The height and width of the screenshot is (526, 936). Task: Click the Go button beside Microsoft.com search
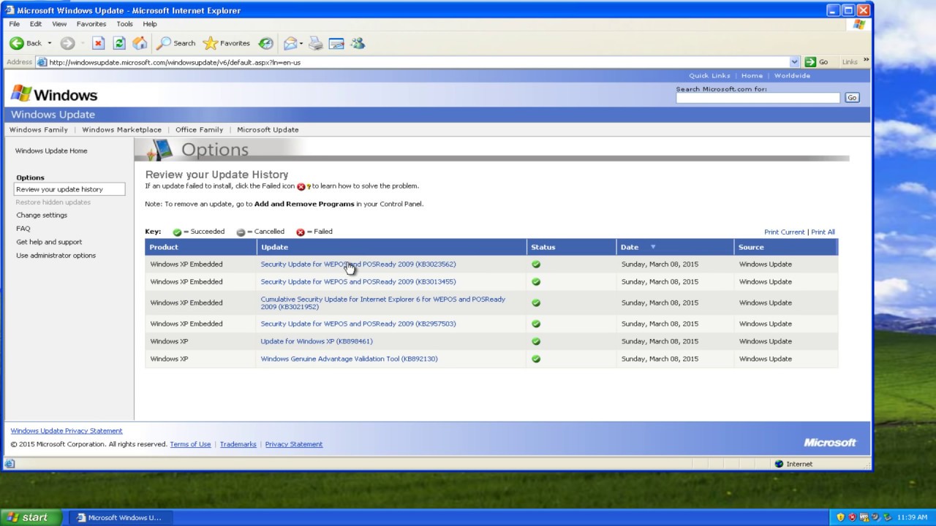click(x=852, y=98)
